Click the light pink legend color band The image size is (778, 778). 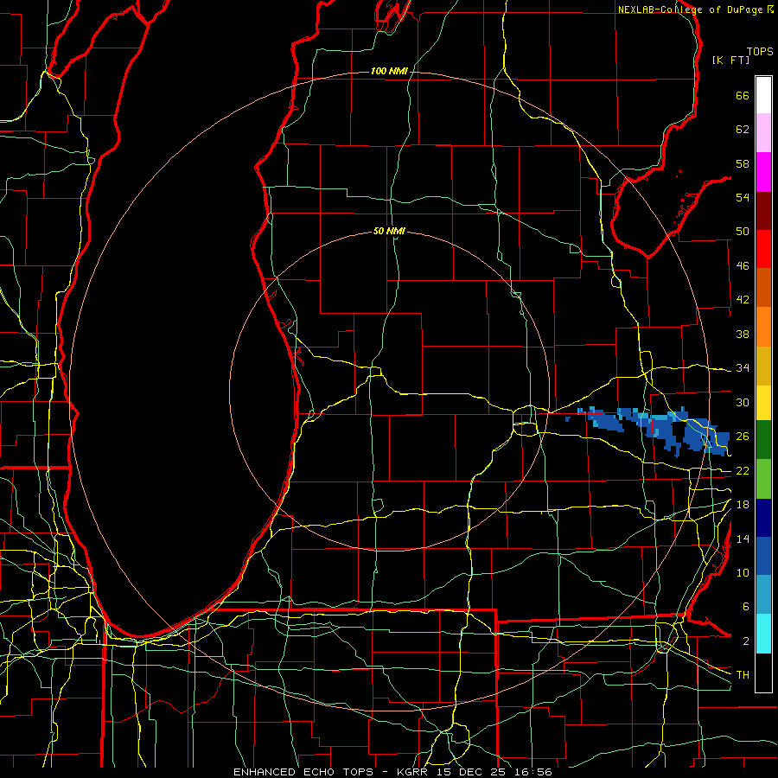click(x=763, y=133)
